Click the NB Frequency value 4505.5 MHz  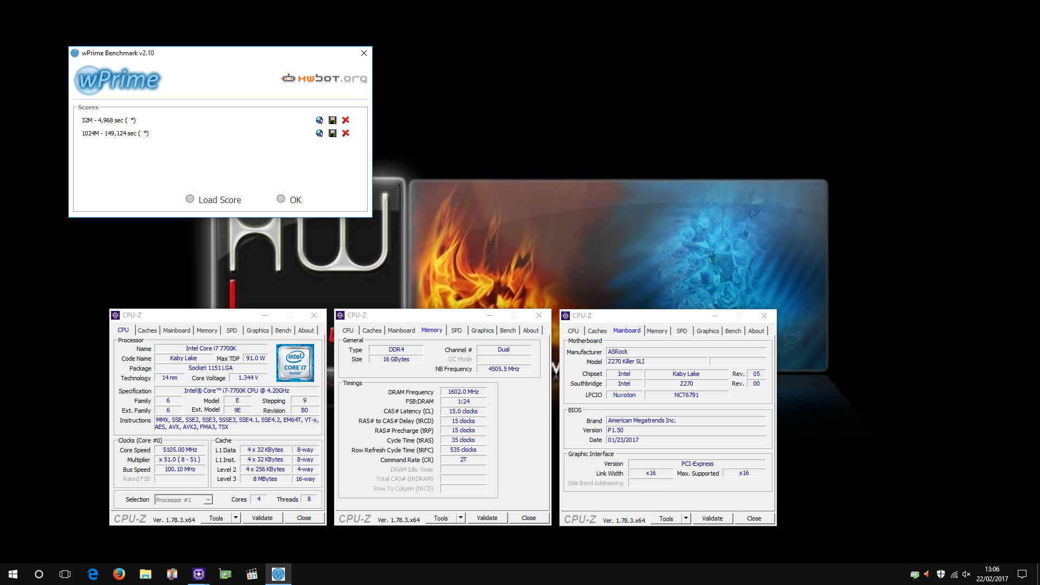504,369
